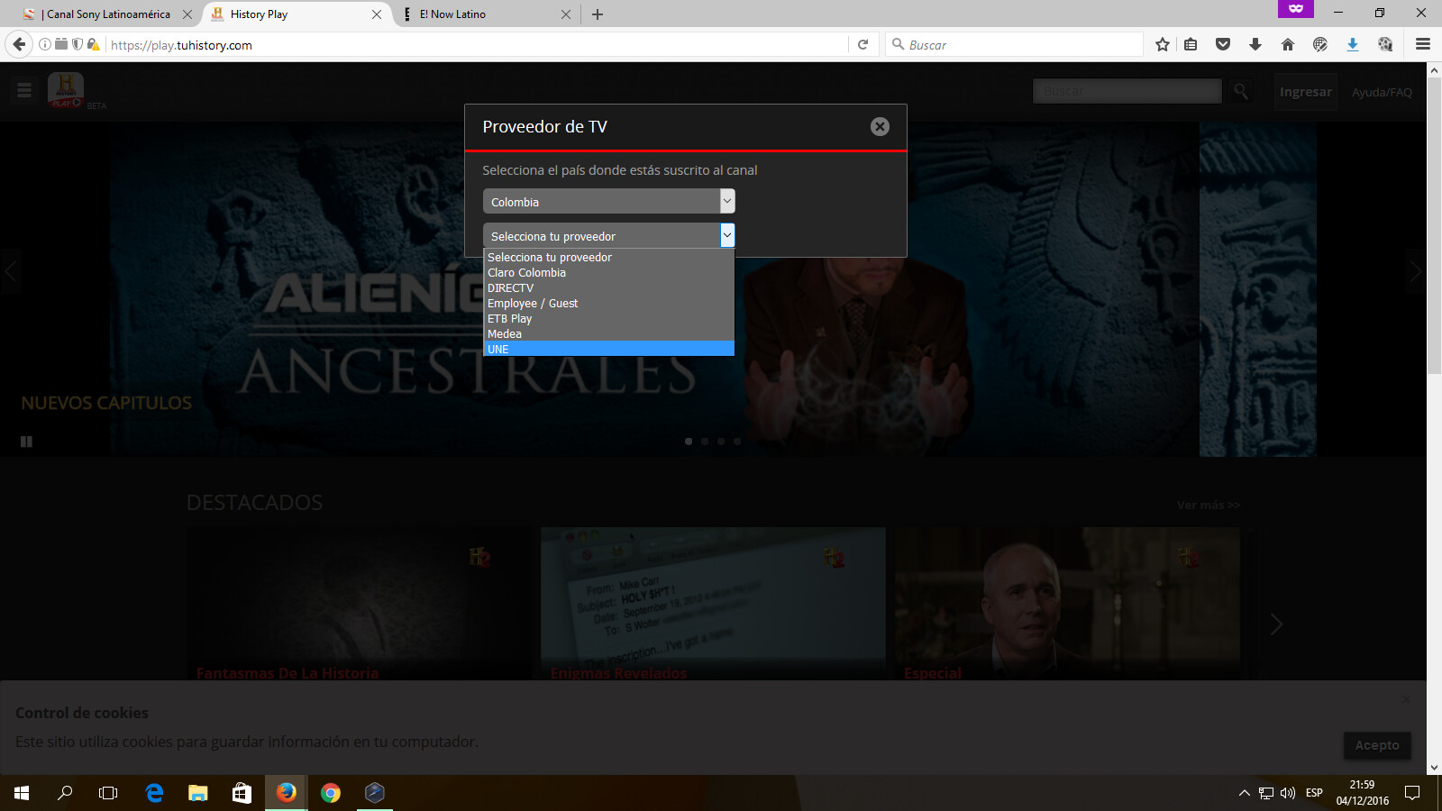Viewport: 1442px width, 811px height.
Task: Dismiss the cookie notice with the X
Action: 1406,699
